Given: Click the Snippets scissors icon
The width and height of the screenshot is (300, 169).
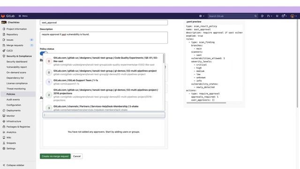Looking at the screenshot, I should pos(4,143).
